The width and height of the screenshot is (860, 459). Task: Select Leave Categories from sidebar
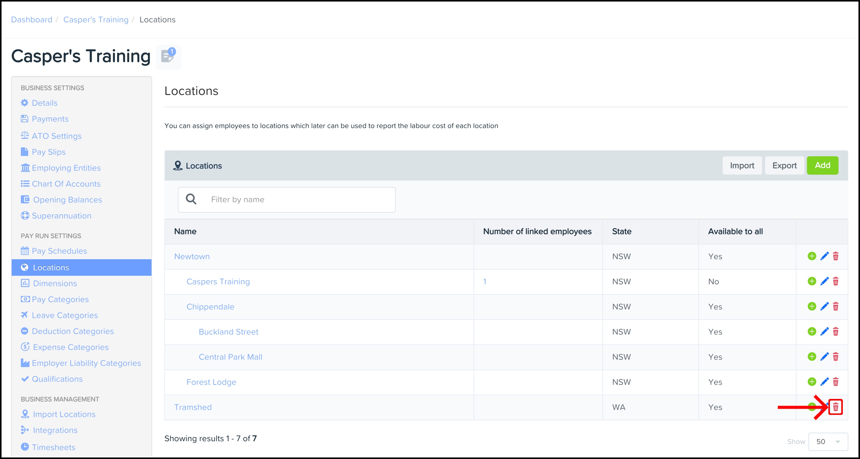[64, 315]
